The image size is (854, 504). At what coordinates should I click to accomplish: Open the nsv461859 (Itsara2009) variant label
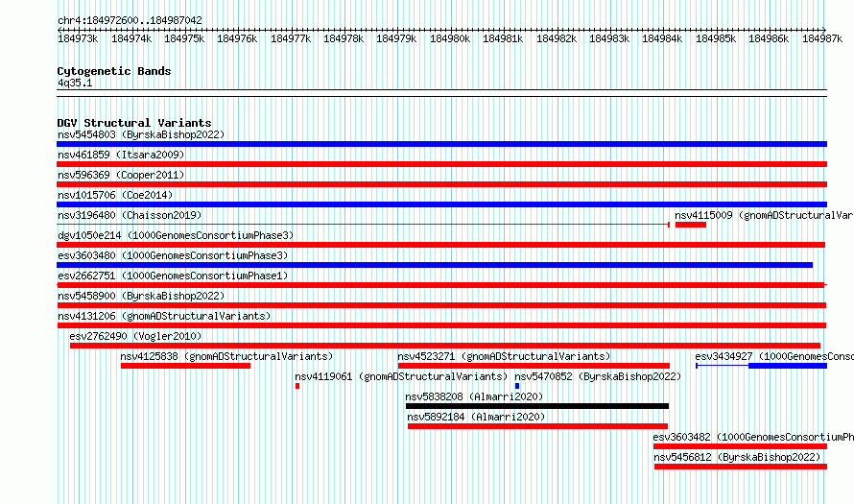(x=121, y=155)
